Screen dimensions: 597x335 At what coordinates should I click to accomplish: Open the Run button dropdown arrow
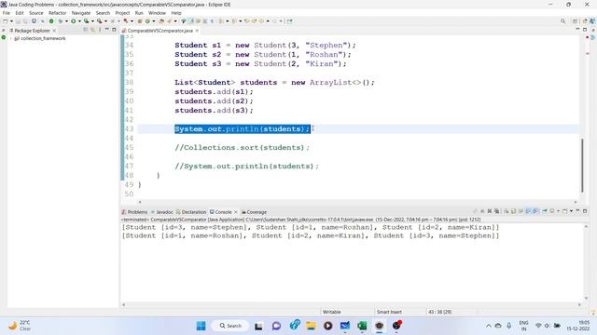click(x=79, y=21)
